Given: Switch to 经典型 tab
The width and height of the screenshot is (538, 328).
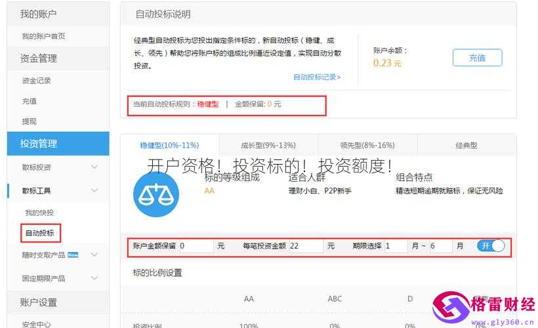Looking at the screenshot, I should point(466,145).
